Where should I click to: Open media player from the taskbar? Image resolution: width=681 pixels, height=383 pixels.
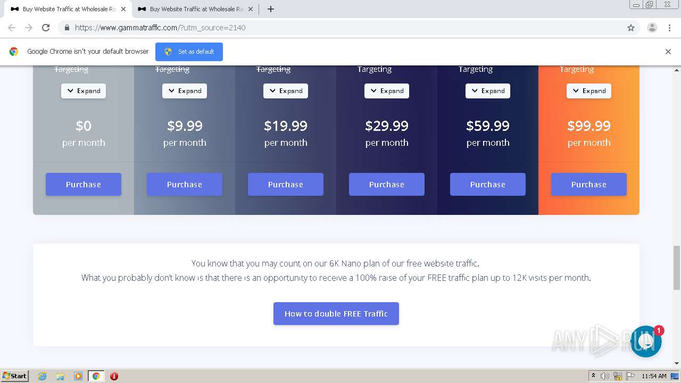point(78,376)
